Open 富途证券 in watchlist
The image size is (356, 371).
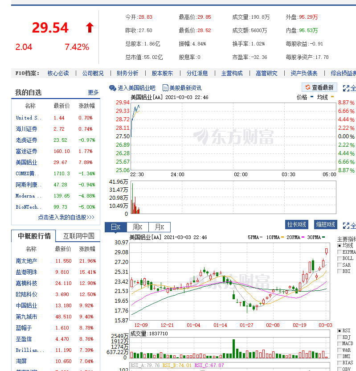click(x=26, y=152)
